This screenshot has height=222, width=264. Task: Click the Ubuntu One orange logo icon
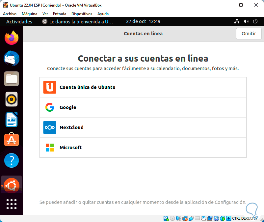point(50,87)
